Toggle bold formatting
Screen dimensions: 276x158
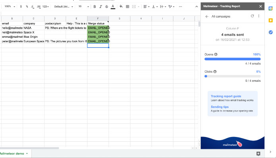pyautogui.click(x=95, y=6)
